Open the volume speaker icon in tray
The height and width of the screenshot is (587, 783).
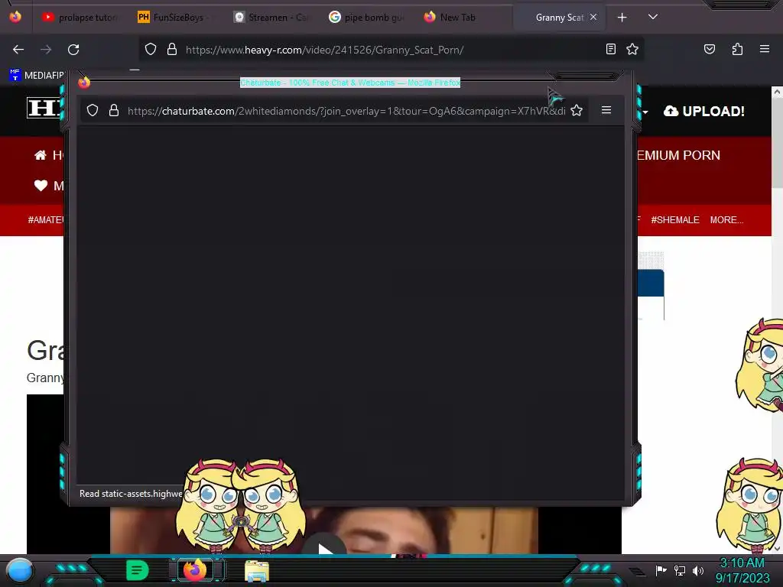click(698, 570)
